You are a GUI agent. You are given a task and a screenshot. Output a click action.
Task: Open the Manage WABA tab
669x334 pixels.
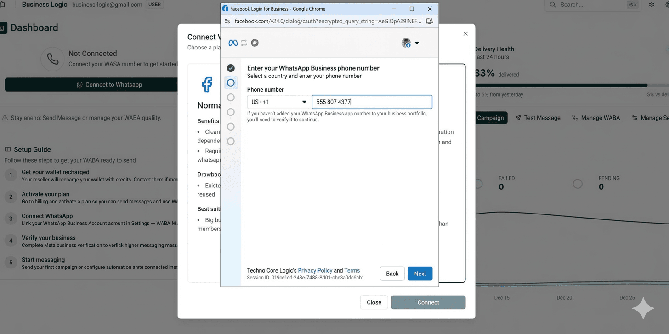point(596,118)
